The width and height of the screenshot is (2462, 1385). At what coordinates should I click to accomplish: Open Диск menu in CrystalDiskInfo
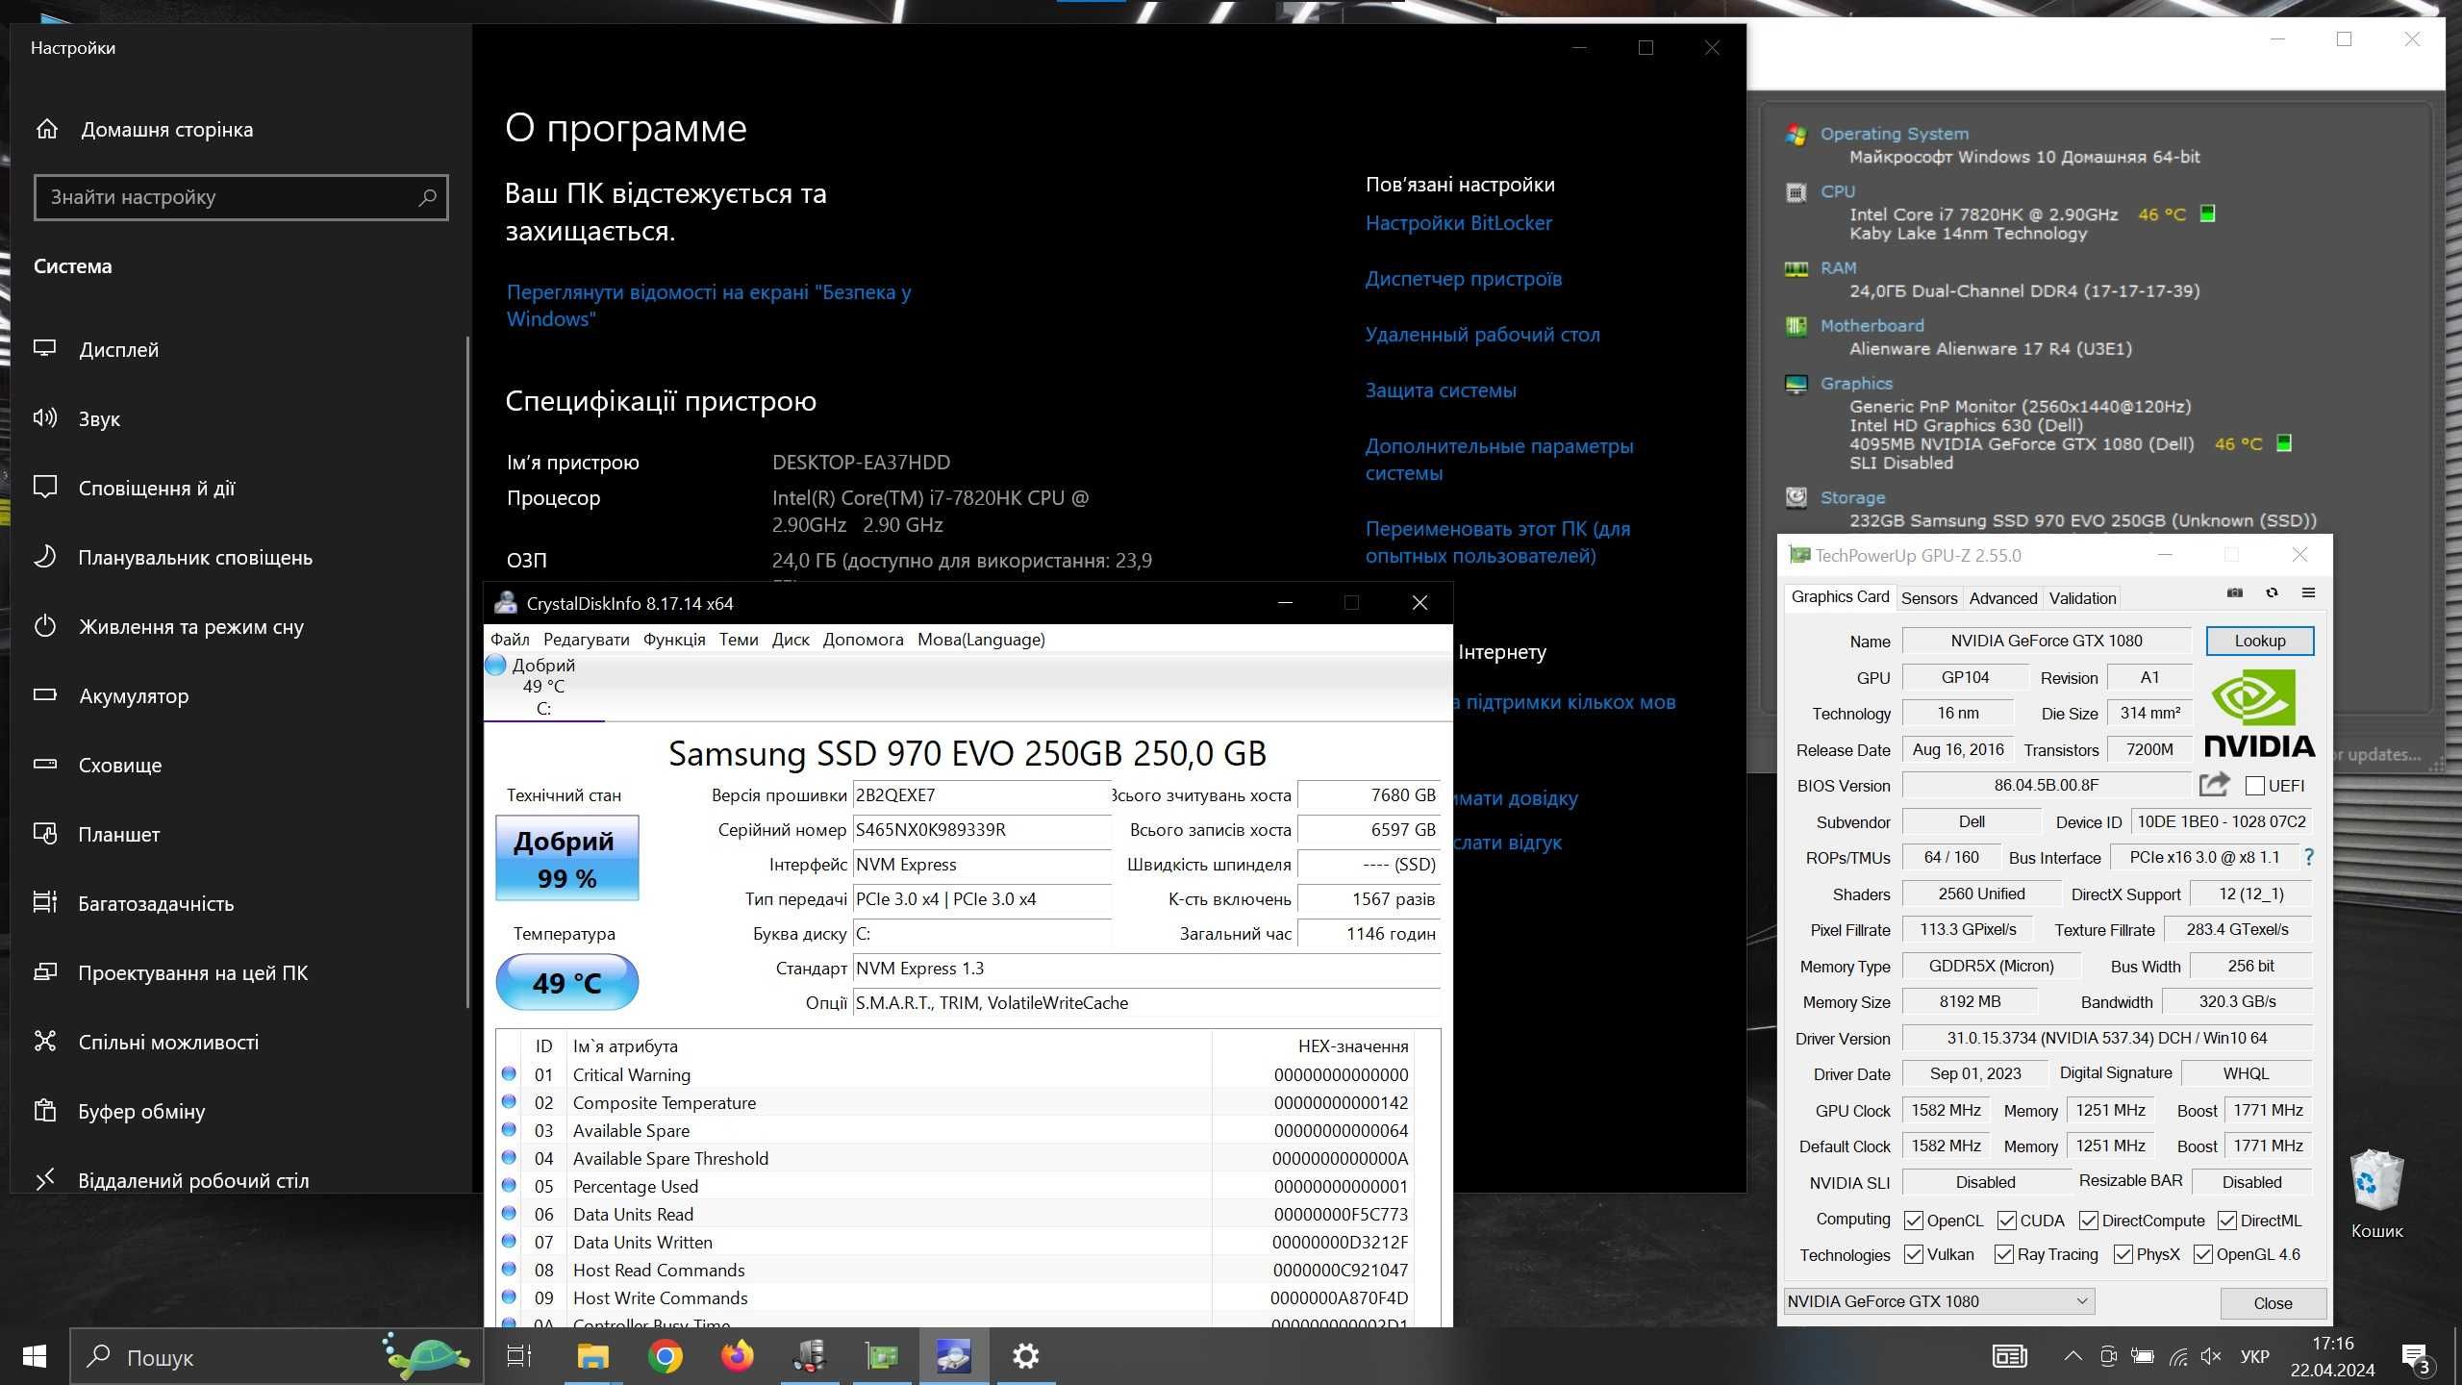pos(791,640)
